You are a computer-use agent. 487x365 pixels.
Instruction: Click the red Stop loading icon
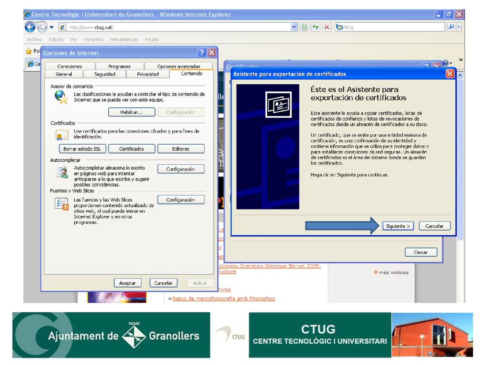[326, 27]
